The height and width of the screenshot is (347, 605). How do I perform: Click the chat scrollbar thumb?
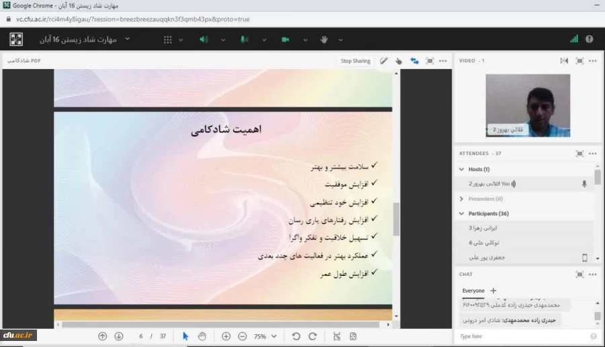[x=598, y=316]
